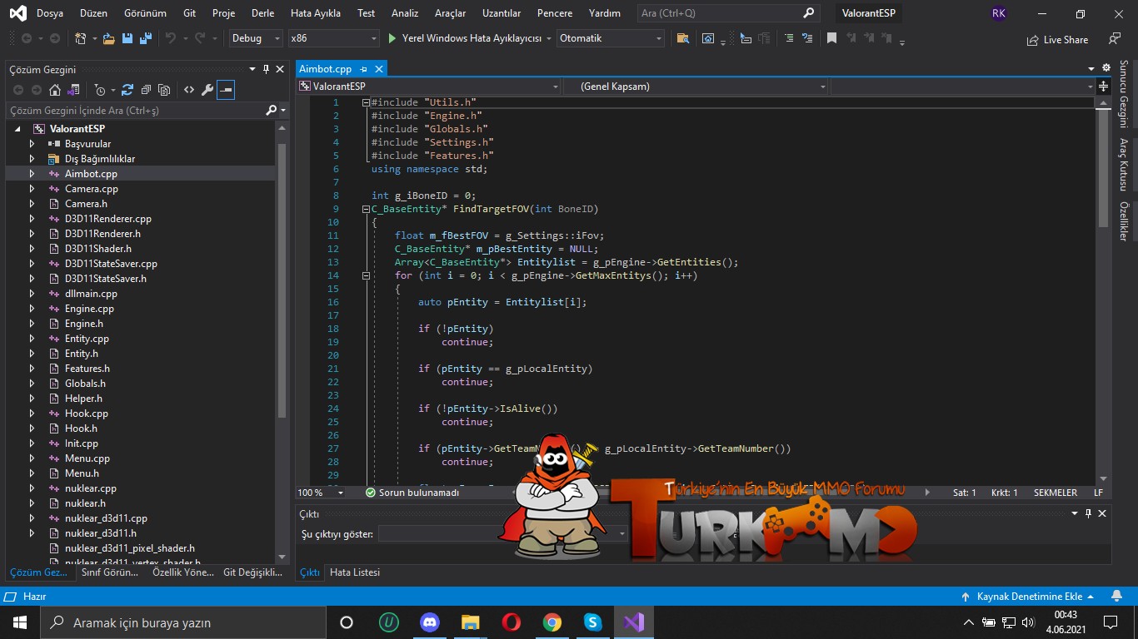Open the Düzen menu
This screenshot has width=1138, height=639.
[93, 13]
